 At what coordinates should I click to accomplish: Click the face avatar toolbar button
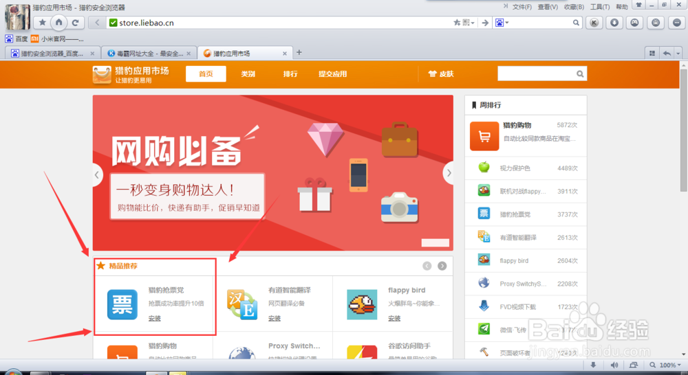(x=634, y=23)
